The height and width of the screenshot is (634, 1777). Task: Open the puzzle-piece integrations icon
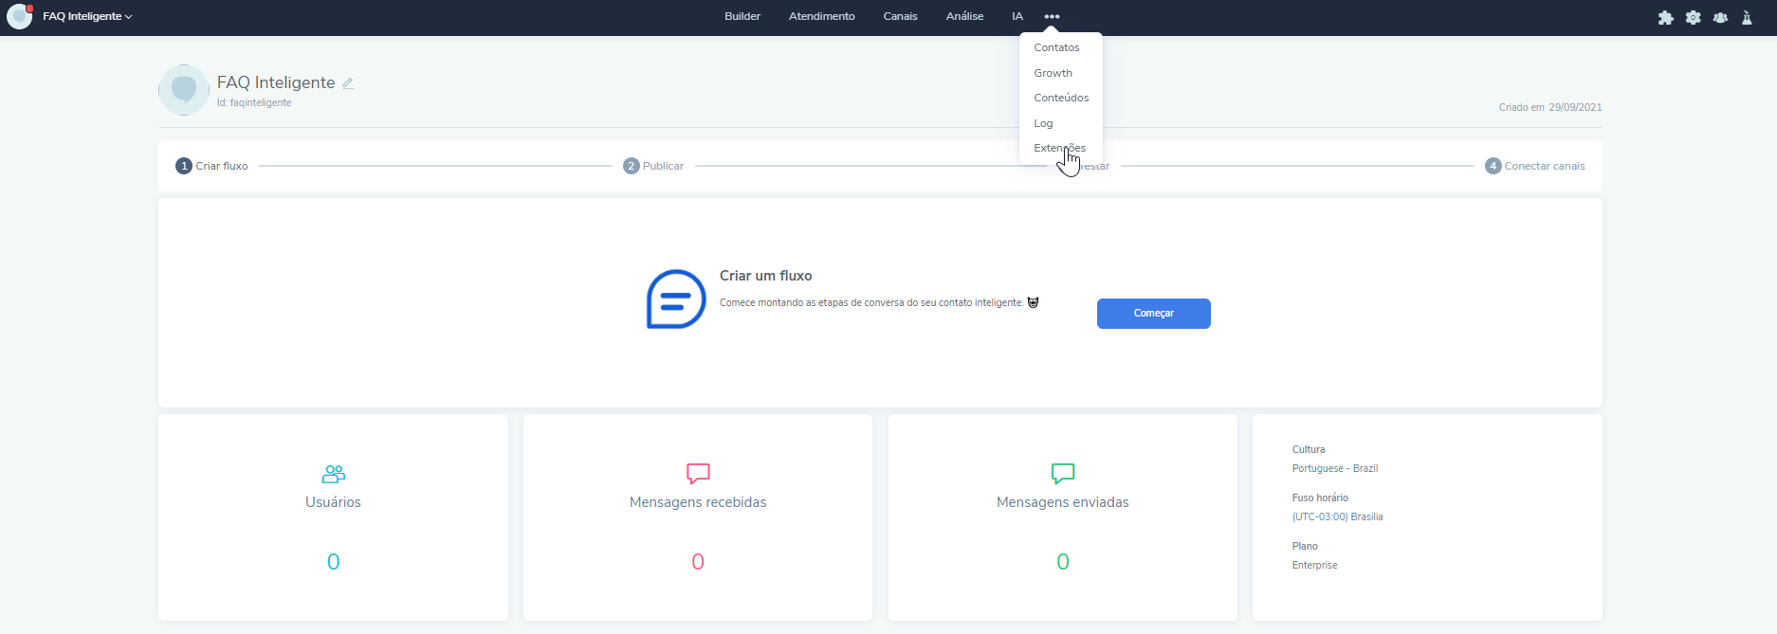click(1665, 17)
